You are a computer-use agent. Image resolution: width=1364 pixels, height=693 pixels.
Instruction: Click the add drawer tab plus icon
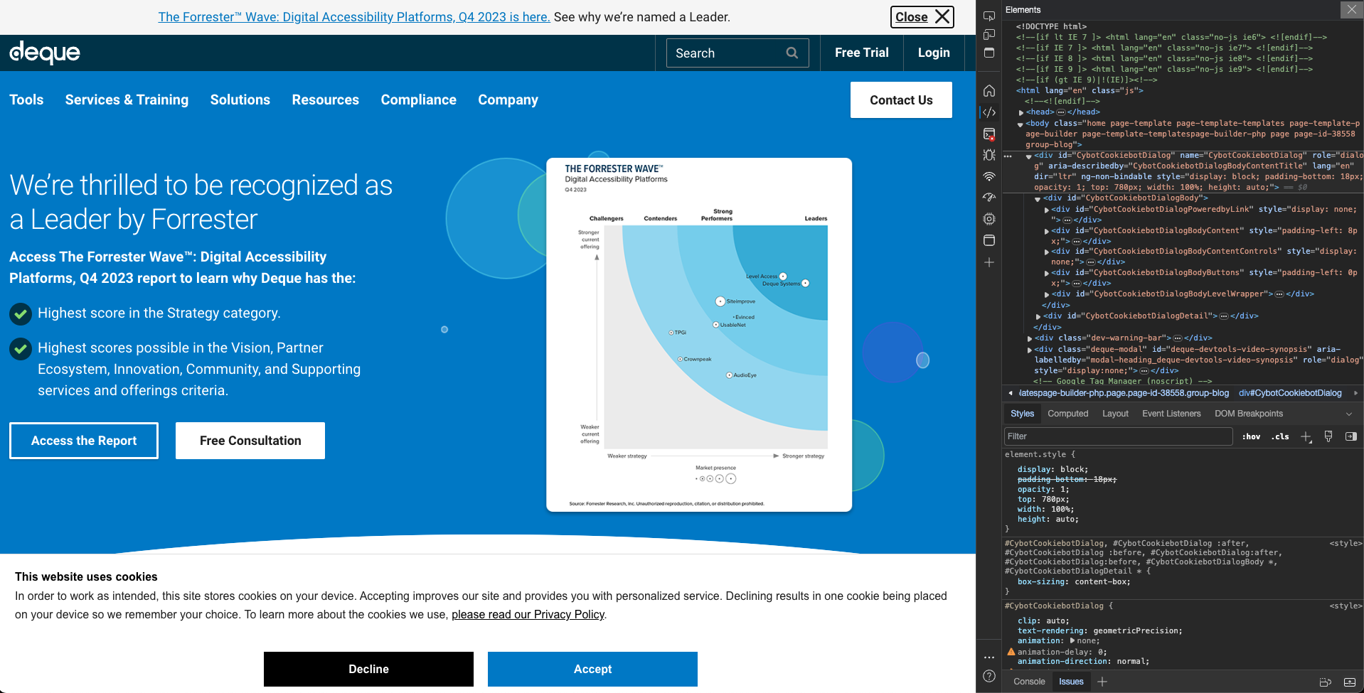coord(1102,682)
